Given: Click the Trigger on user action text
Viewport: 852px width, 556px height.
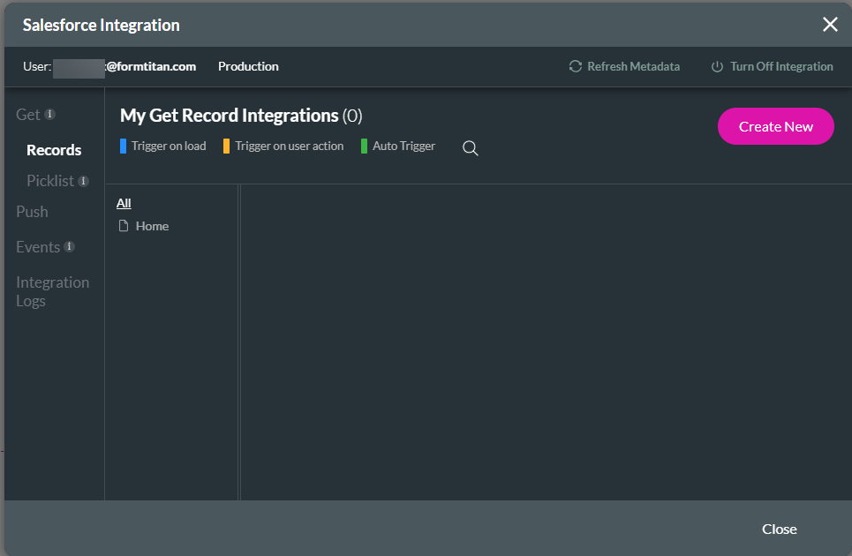Looking at the screenshot, I should [x=289, y=146].
